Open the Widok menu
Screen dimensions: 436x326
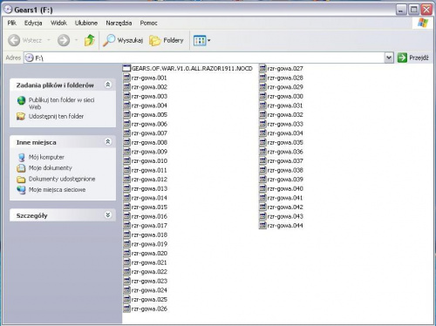58,23
